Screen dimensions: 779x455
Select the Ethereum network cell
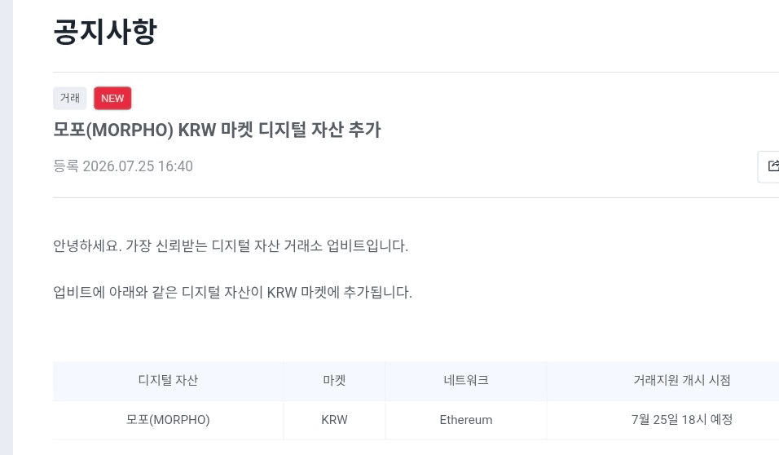tap(466, 420)
